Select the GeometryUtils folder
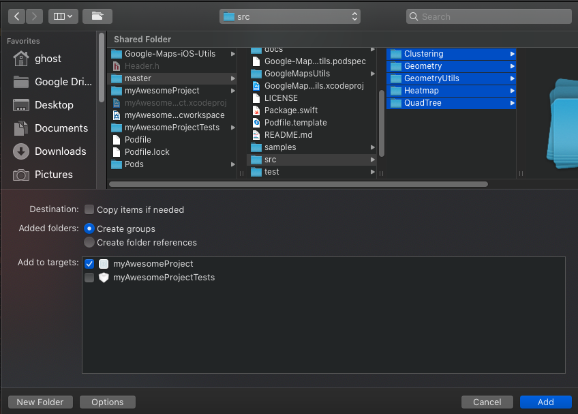The height and width of the screenshot is (414, 578). (451, 78)
